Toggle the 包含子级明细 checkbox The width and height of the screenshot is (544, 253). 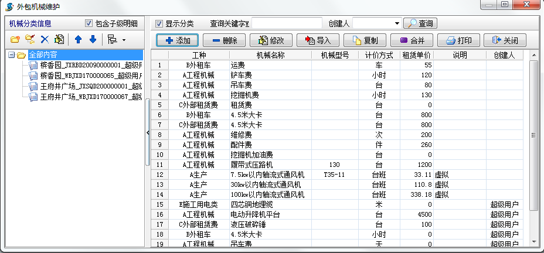pos(89,24)
